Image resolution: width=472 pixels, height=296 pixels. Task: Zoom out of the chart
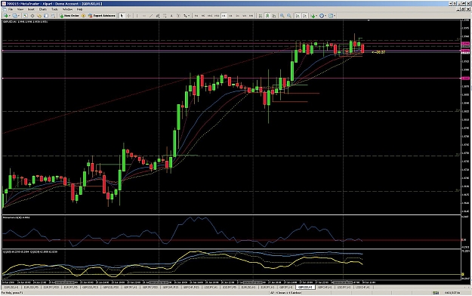click(289, 16)
